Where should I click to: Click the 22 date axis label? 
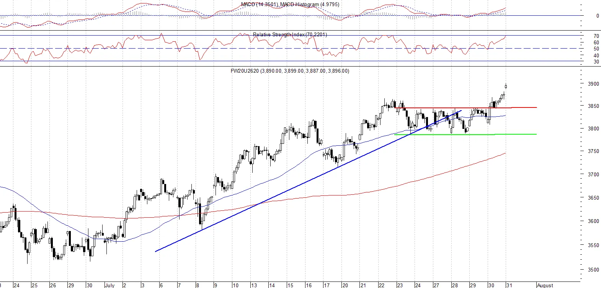pyautogui.click(x=382, y=285)
